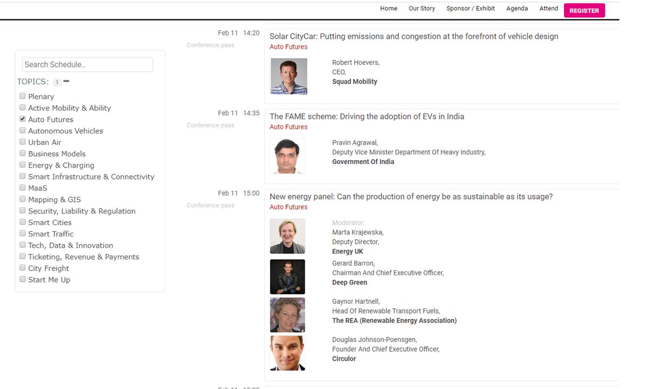Enable the Smart Cities filter
This screenshot has height=389, width=647.
[23, 221]
